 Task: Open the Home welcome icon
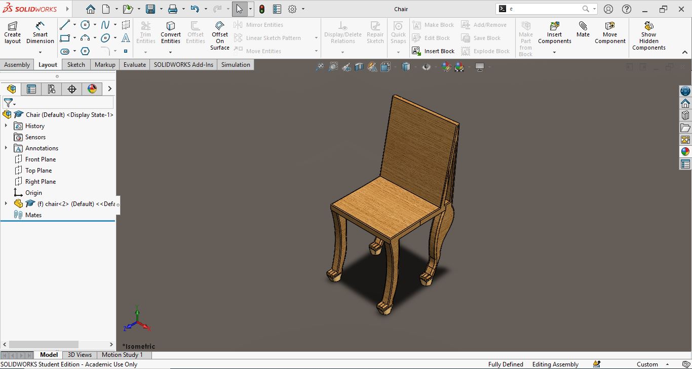pos(90,9)
